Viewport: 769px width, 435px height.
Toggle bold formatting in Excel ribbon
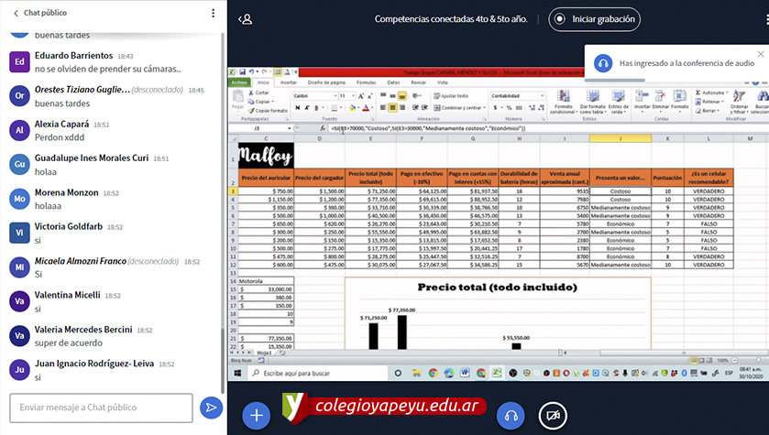(297, 105)
